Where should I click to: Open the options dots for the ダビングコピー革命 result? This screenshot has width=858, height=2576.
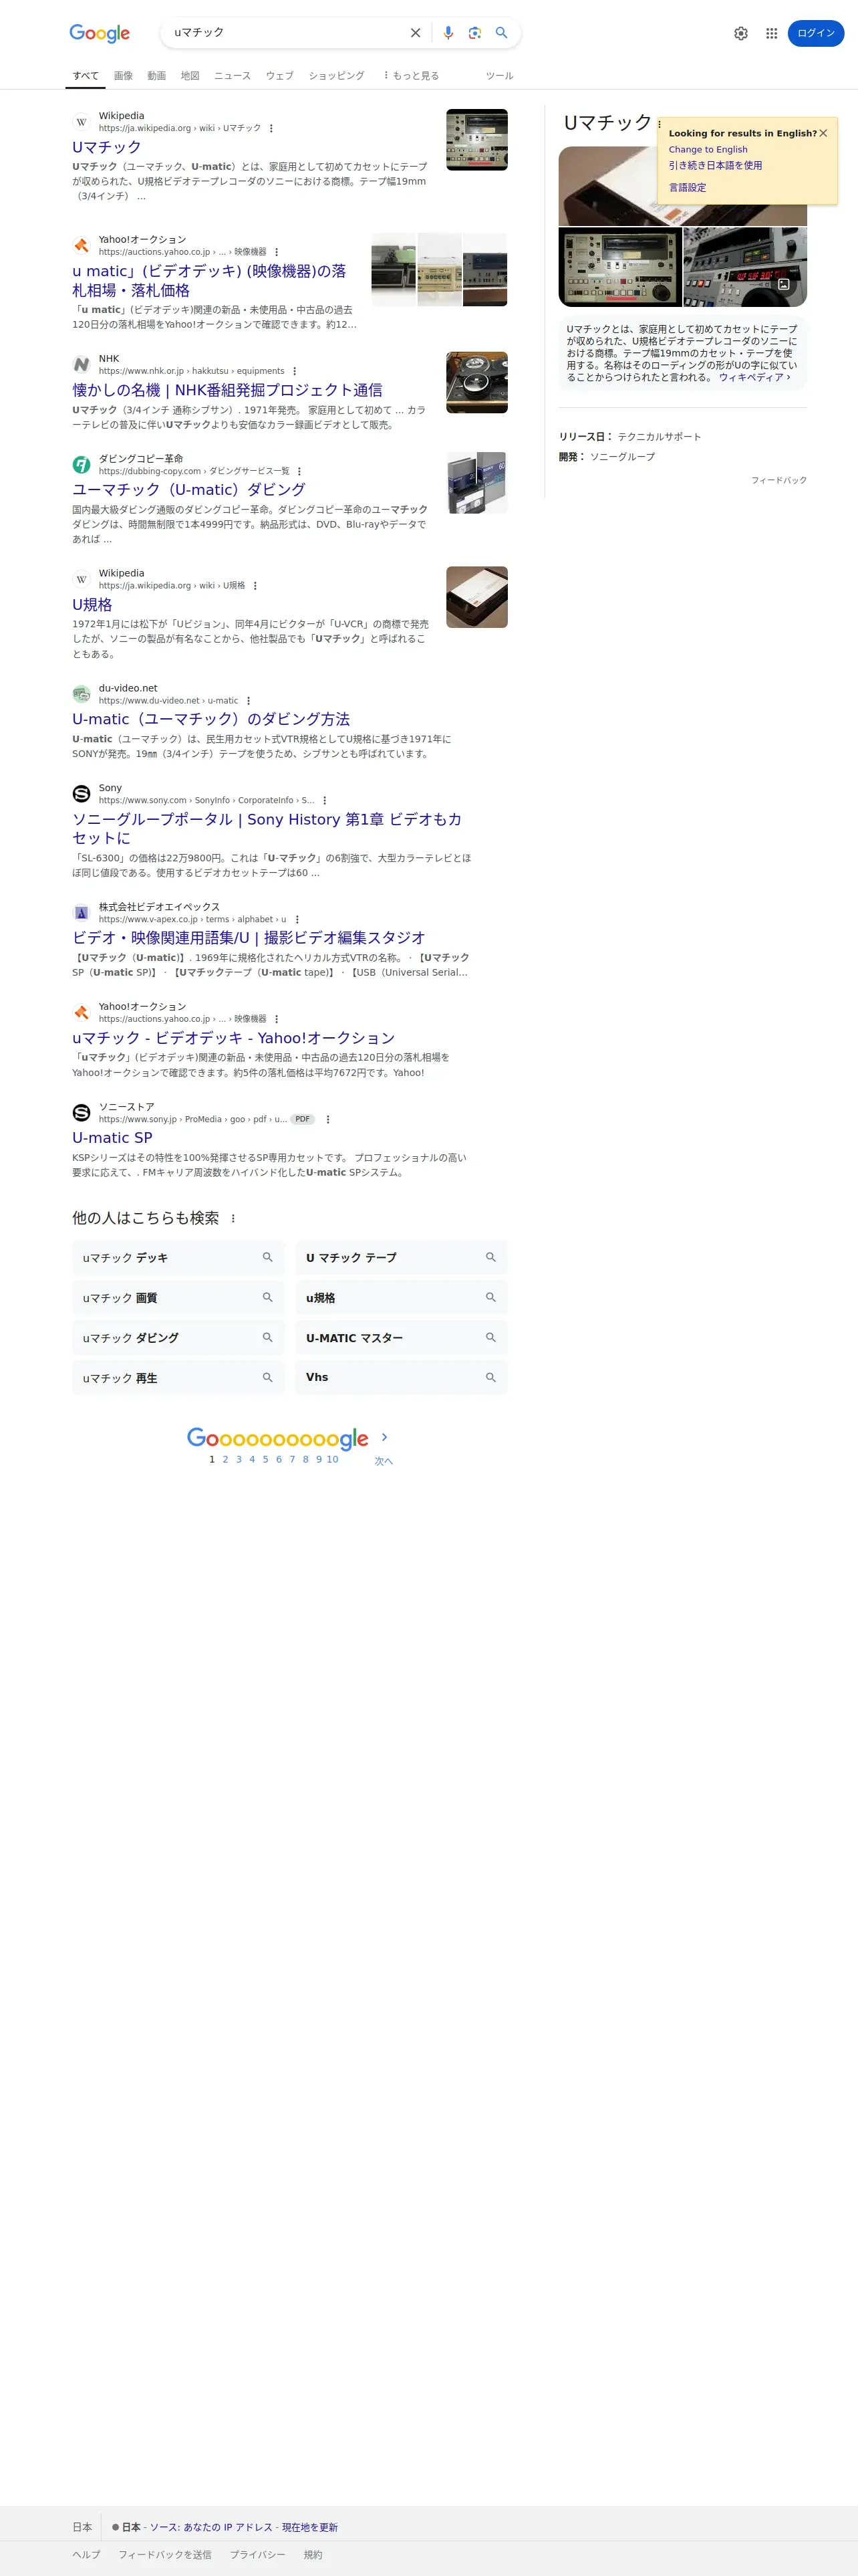(299, 471)
